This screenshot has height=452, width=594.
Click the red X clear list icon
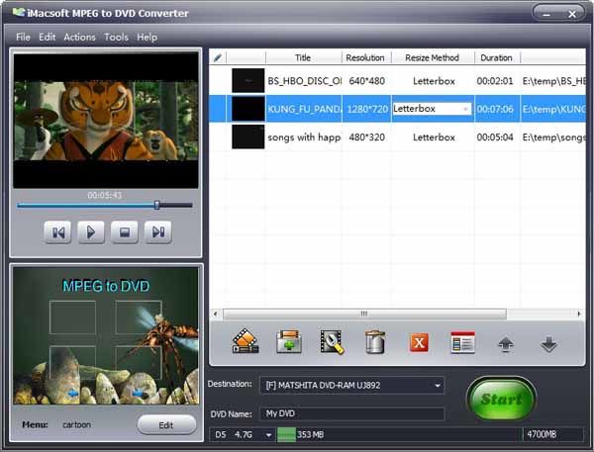click(x=419, y=342)
